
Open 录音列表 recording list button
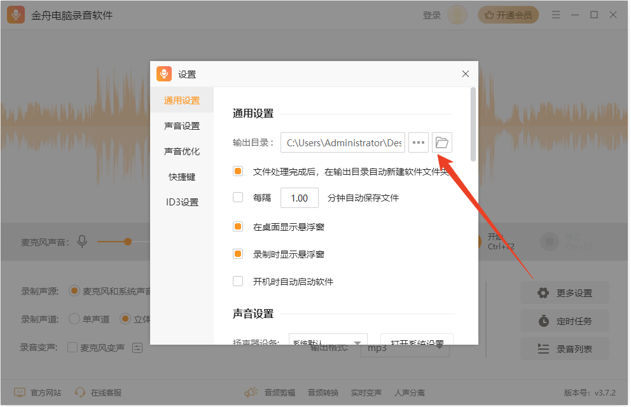point(565,348)
